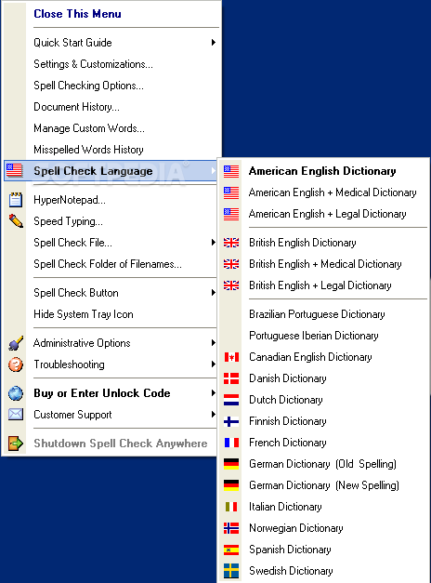431x583 pixels.
Task: Open Settings & Customizations
Action: (93, 64)
